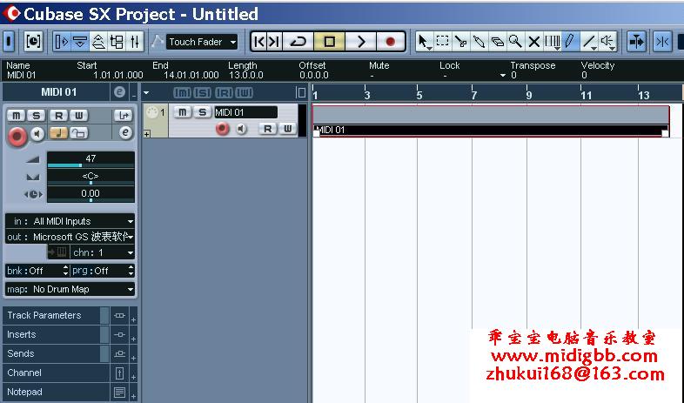Toggle the large Record Enable in Inspector

click(17, 137)
